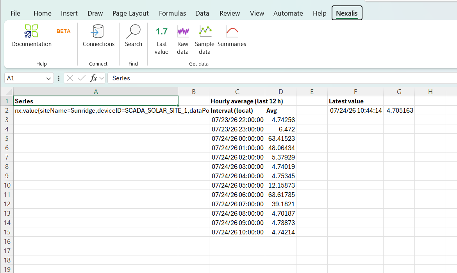Select cell 07/24/26 10:00:00
The width and height of the screenshot is (457, 273).
click(237, 232)
